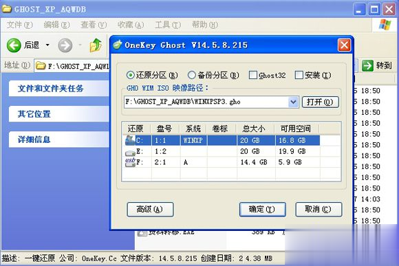
Task: Click the 19.9 GB free space cell
Action: (292, 151)
